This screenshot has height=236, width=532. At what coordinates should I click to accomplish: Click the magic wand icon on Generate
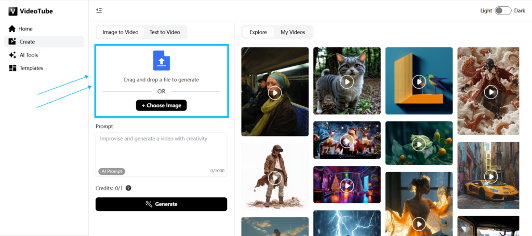(149, 204)
